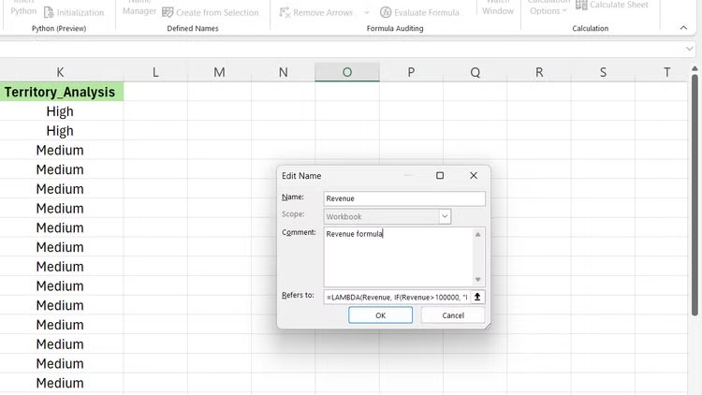Screen dimensions: 702x395
Task: Click the Refers to formula field
Action: pyautogui.click(x=396, y=297)
